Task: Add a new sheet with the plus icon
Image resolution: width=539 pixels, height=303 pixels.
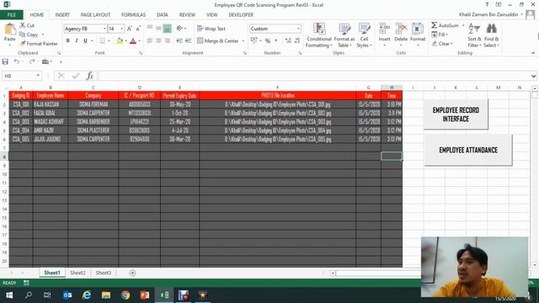Action: [132, 273]
